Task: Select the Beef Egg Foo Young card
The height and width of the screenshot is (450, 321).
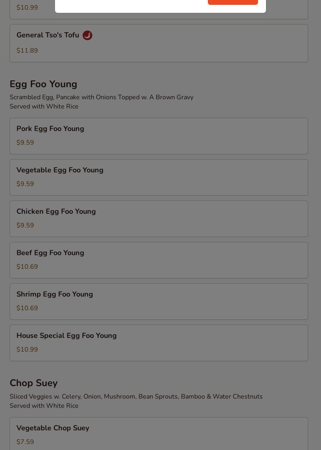Action: pos(158,260)
